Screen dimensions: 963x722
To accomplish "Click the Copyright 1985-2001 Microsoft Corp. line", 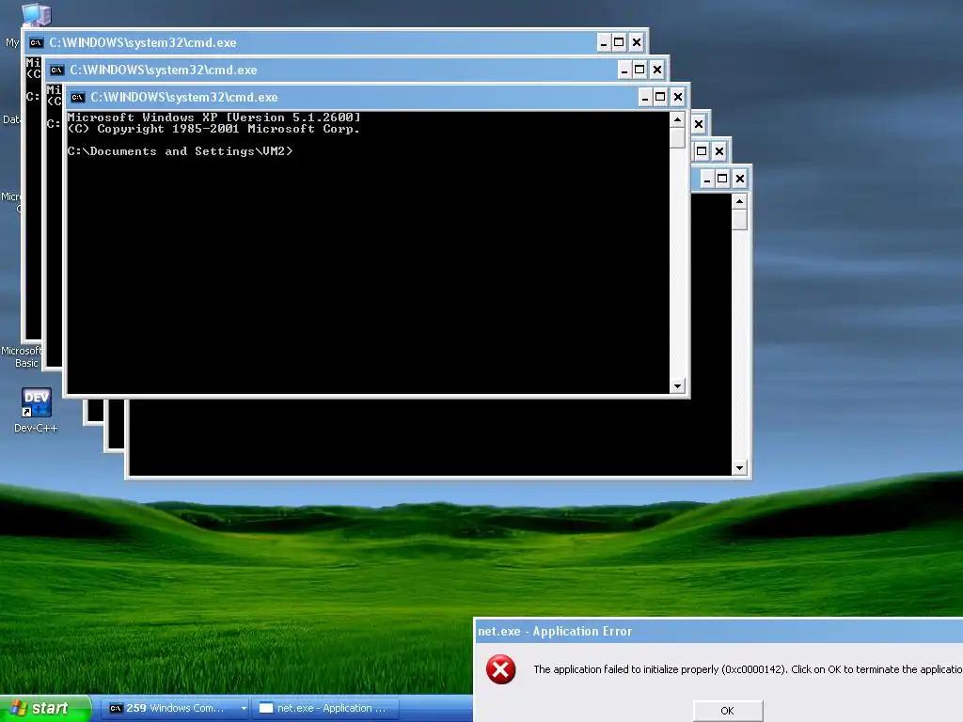I will coord(213,129).
